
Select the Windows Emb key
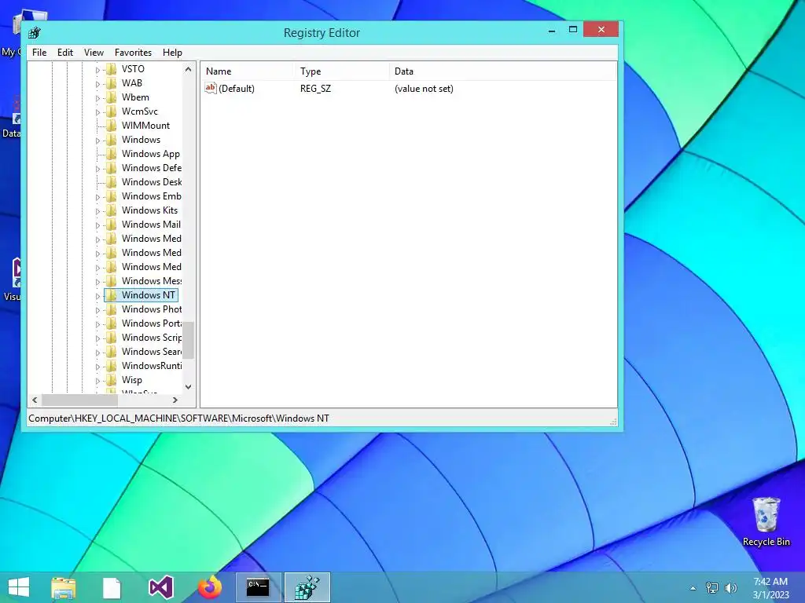pyautogui.click(x=152, y=196)
